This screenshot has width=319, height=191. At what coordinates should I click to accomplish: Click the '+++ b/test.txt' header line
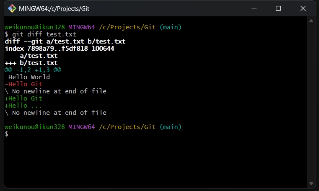coord(31,63)
